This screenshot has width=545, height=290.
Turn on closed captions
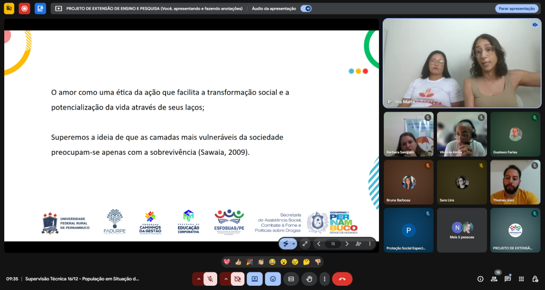[291, 279]
